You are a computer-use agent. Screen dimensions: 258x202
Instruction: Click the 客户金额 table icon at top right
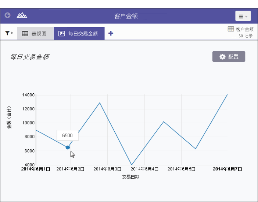[x=231, y=29]
